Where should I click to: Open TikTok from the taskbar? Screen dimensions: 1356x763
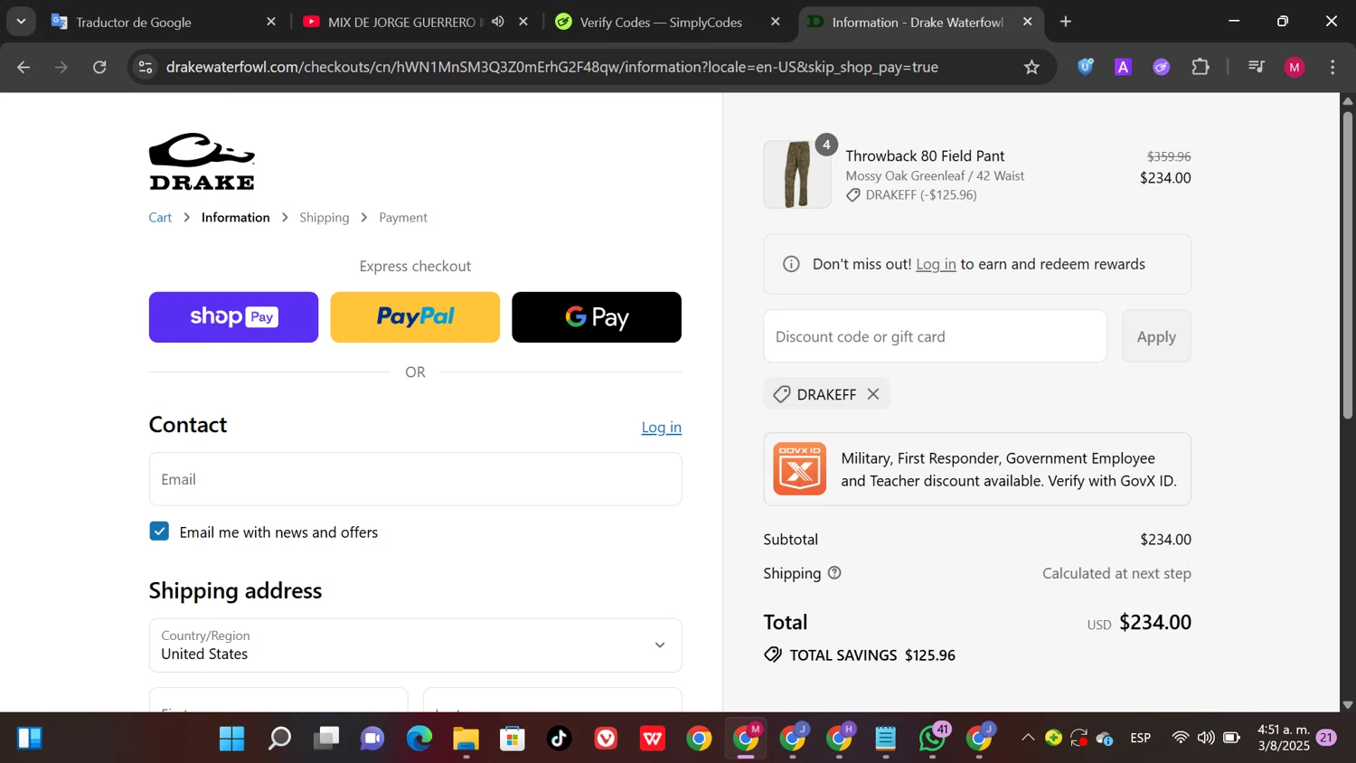(560, 739)
